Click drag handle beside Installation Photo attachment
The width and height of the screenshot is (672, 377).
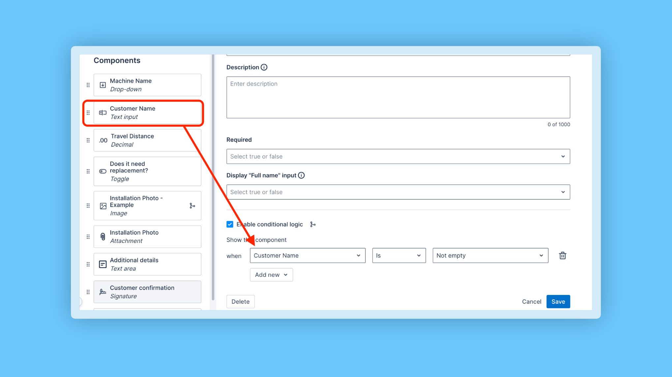point(88,237)
